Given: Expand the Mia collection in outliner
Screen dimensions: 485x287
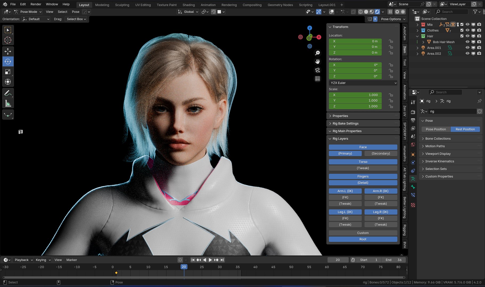Looking at the screenshot, I should tap(417, 25).
